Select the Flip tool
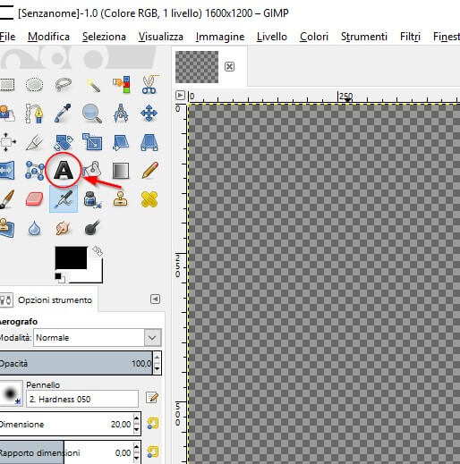 coord(6,171)
